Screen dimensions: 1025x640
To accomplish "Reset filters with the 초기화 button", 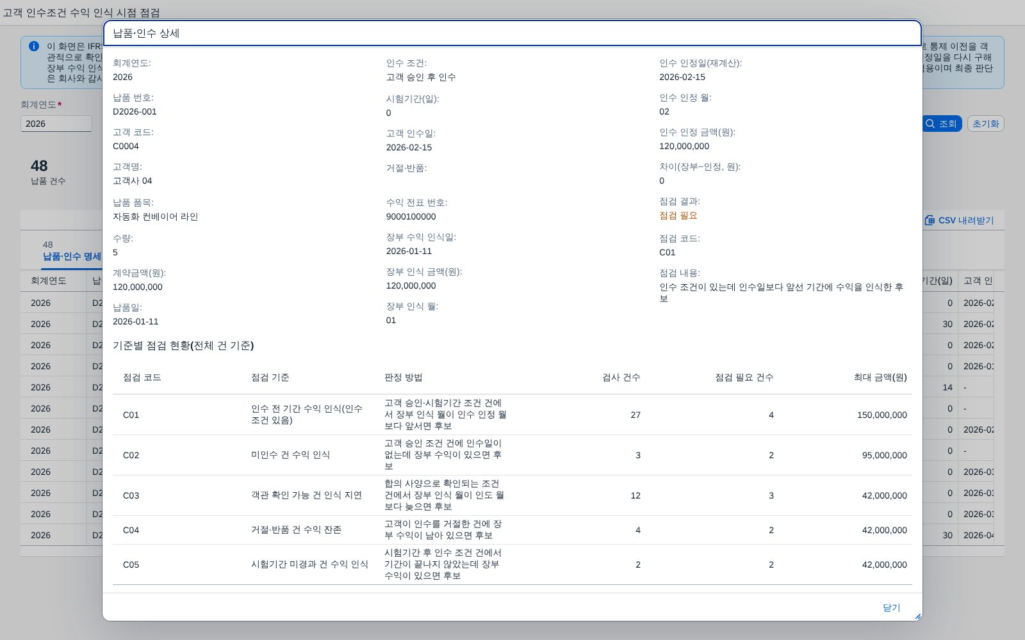I will (985, 124).
